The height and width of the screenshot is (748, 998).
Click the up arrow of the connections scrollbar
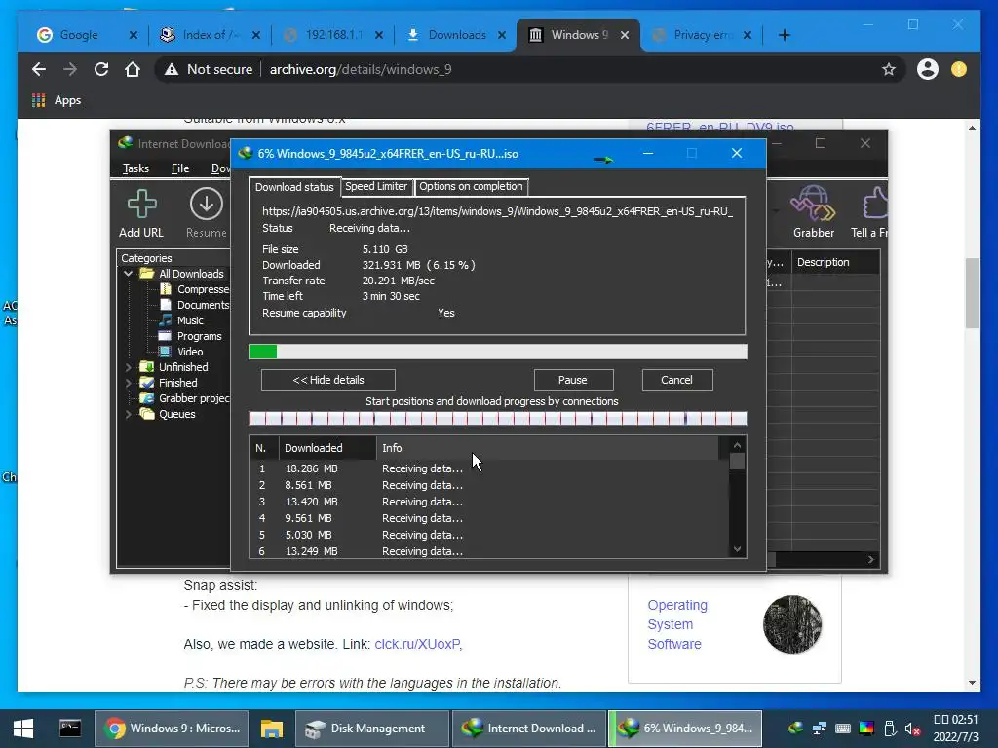click(x=737, y=445)
